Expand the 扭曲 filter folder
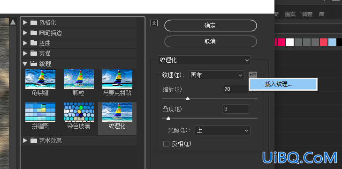The height and width of the screenshot is (169, 342). coord(25,43)
